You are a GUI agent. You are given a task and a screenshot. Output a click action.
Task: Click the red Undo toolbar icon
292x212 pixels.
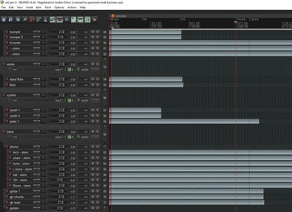coord(32,19)
